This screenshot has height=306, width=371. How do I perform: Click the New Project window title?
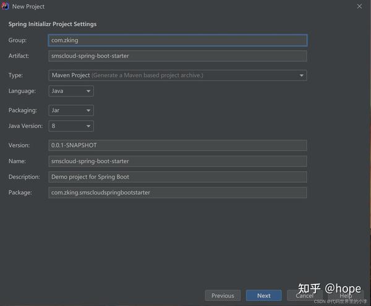(x=28, y=7)
